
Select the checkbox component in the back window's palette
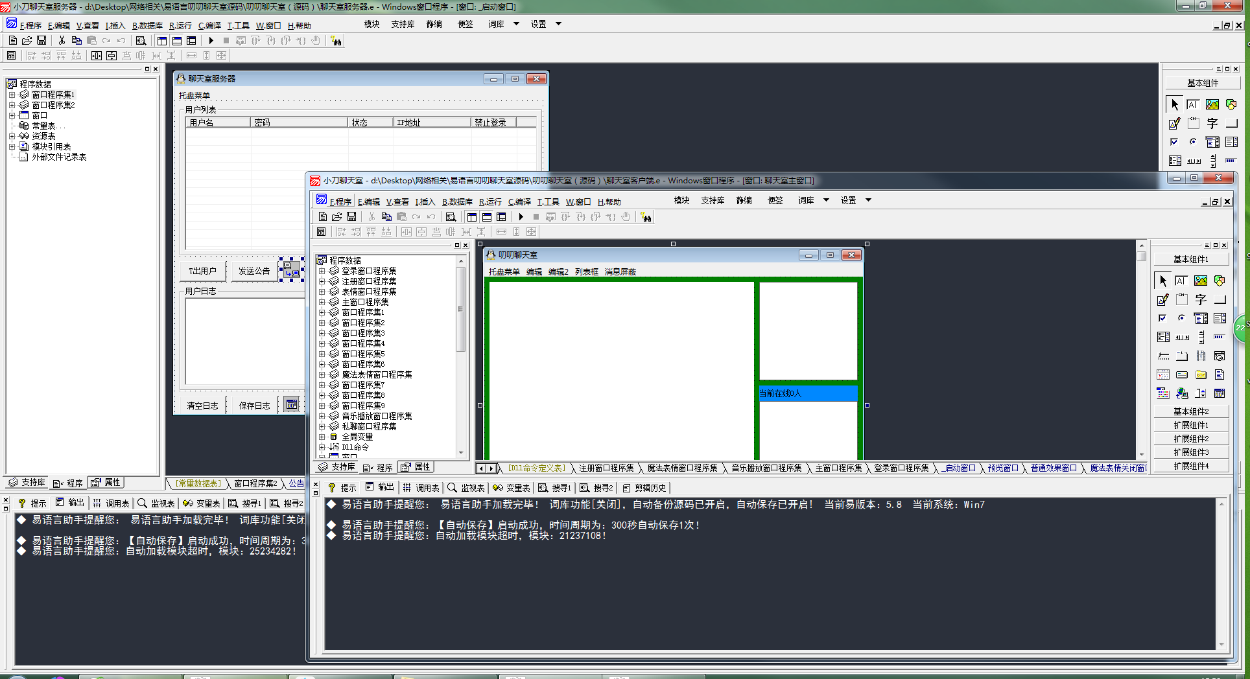tap(1175, 142)
